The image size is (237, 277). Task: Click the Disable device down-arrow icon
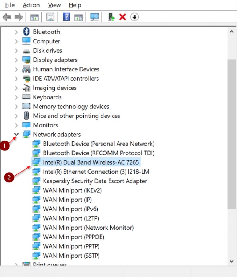coord(134,17)
